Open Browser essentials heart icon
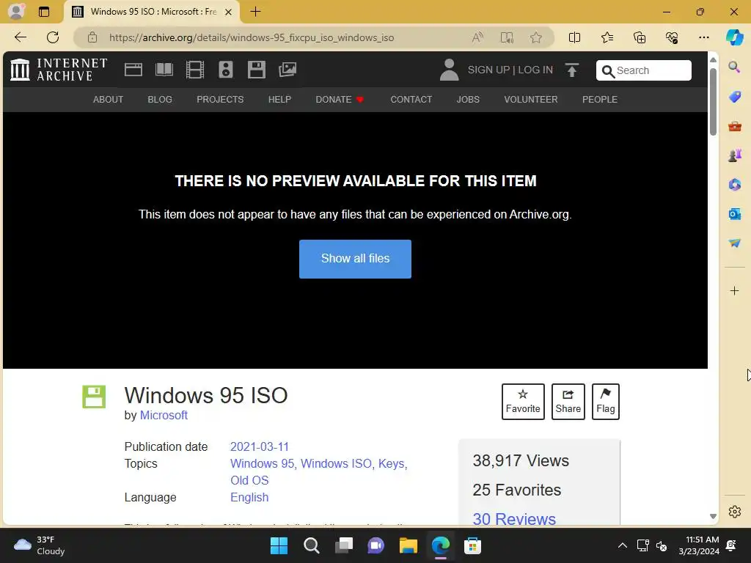This screenshot has height=563, width=751. (x=672, y=37)
